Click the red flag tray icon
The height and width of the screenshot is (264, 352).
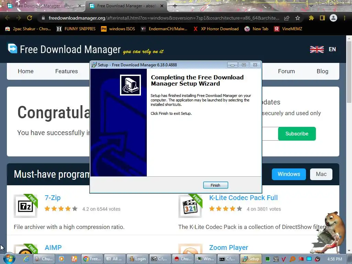pyautogui.click(x=301, y=259)
